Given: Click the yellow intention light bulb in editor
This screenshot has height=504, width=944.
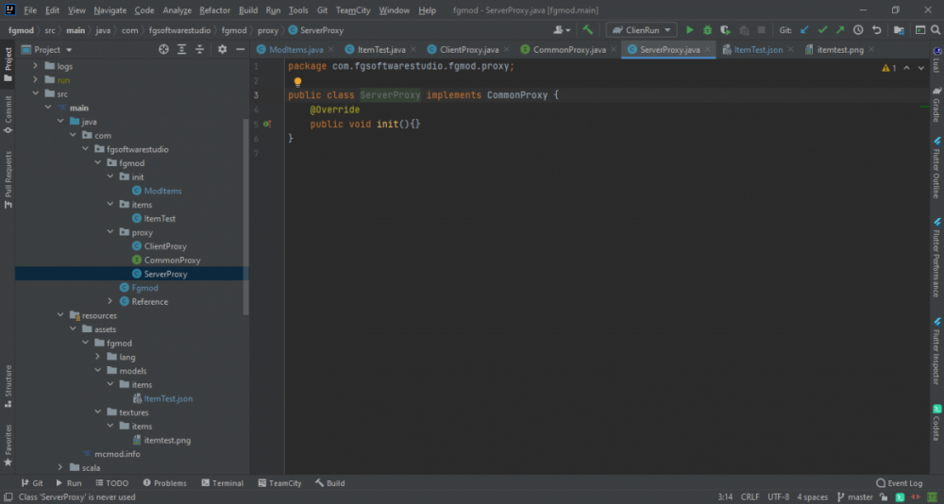Looking at the screenshot, I should [x=297, y=82].
